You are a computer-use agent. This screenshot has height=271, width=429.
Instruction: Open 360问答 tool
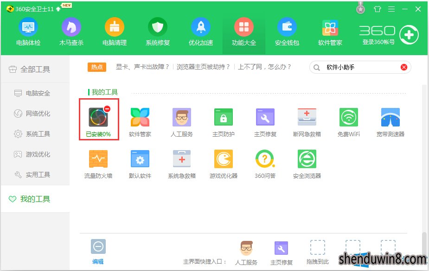265,164
